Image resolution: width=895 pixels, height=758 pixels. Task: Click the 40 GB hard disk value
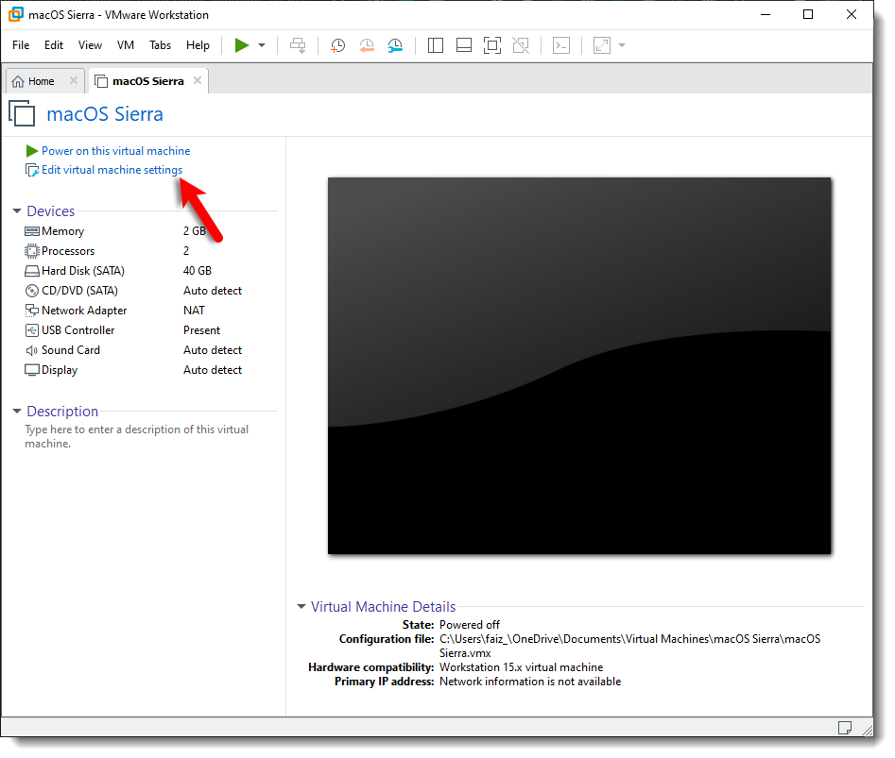click(198, 271)
